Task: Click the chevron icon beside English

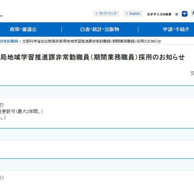Action: coord(127,13)
